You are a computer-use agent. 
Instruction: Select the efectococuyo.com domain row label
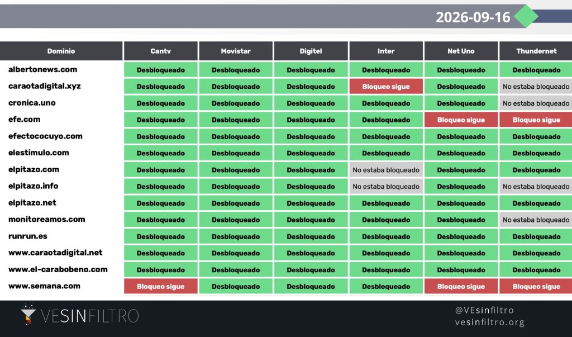[x=45, y=136]
